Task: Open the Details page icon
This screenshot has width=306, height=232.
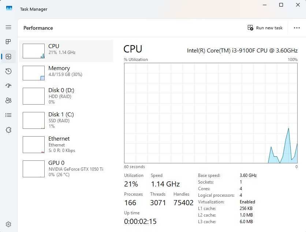Action: click(8, 115)
